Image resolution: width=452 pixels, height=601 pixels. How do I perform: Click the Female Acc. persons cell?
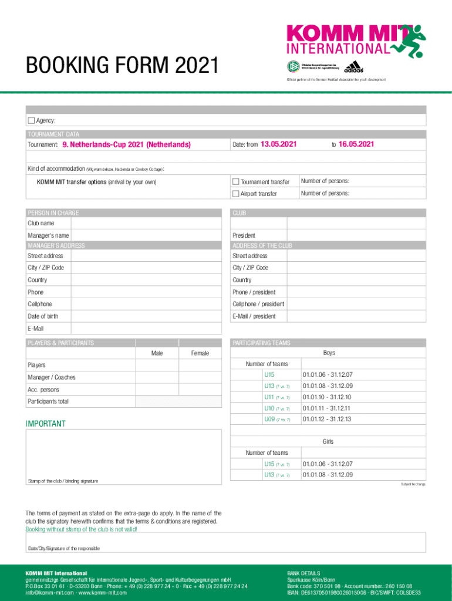[200, 390]
